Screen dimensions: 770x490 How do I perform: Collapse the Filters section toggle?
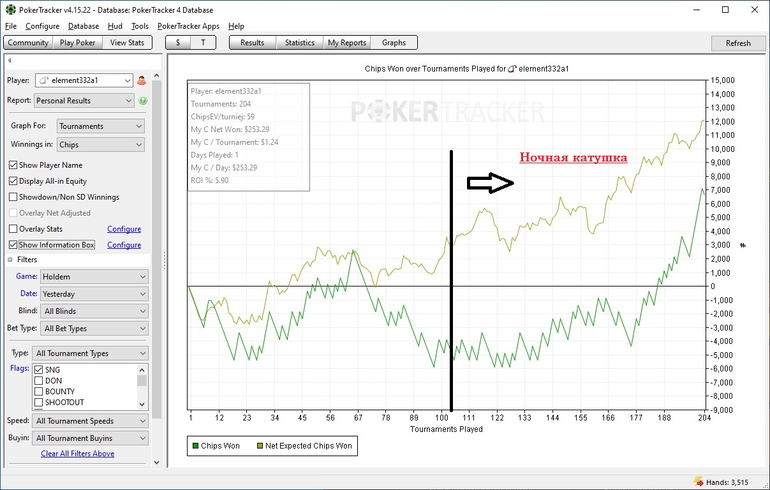tap(10, 260)
